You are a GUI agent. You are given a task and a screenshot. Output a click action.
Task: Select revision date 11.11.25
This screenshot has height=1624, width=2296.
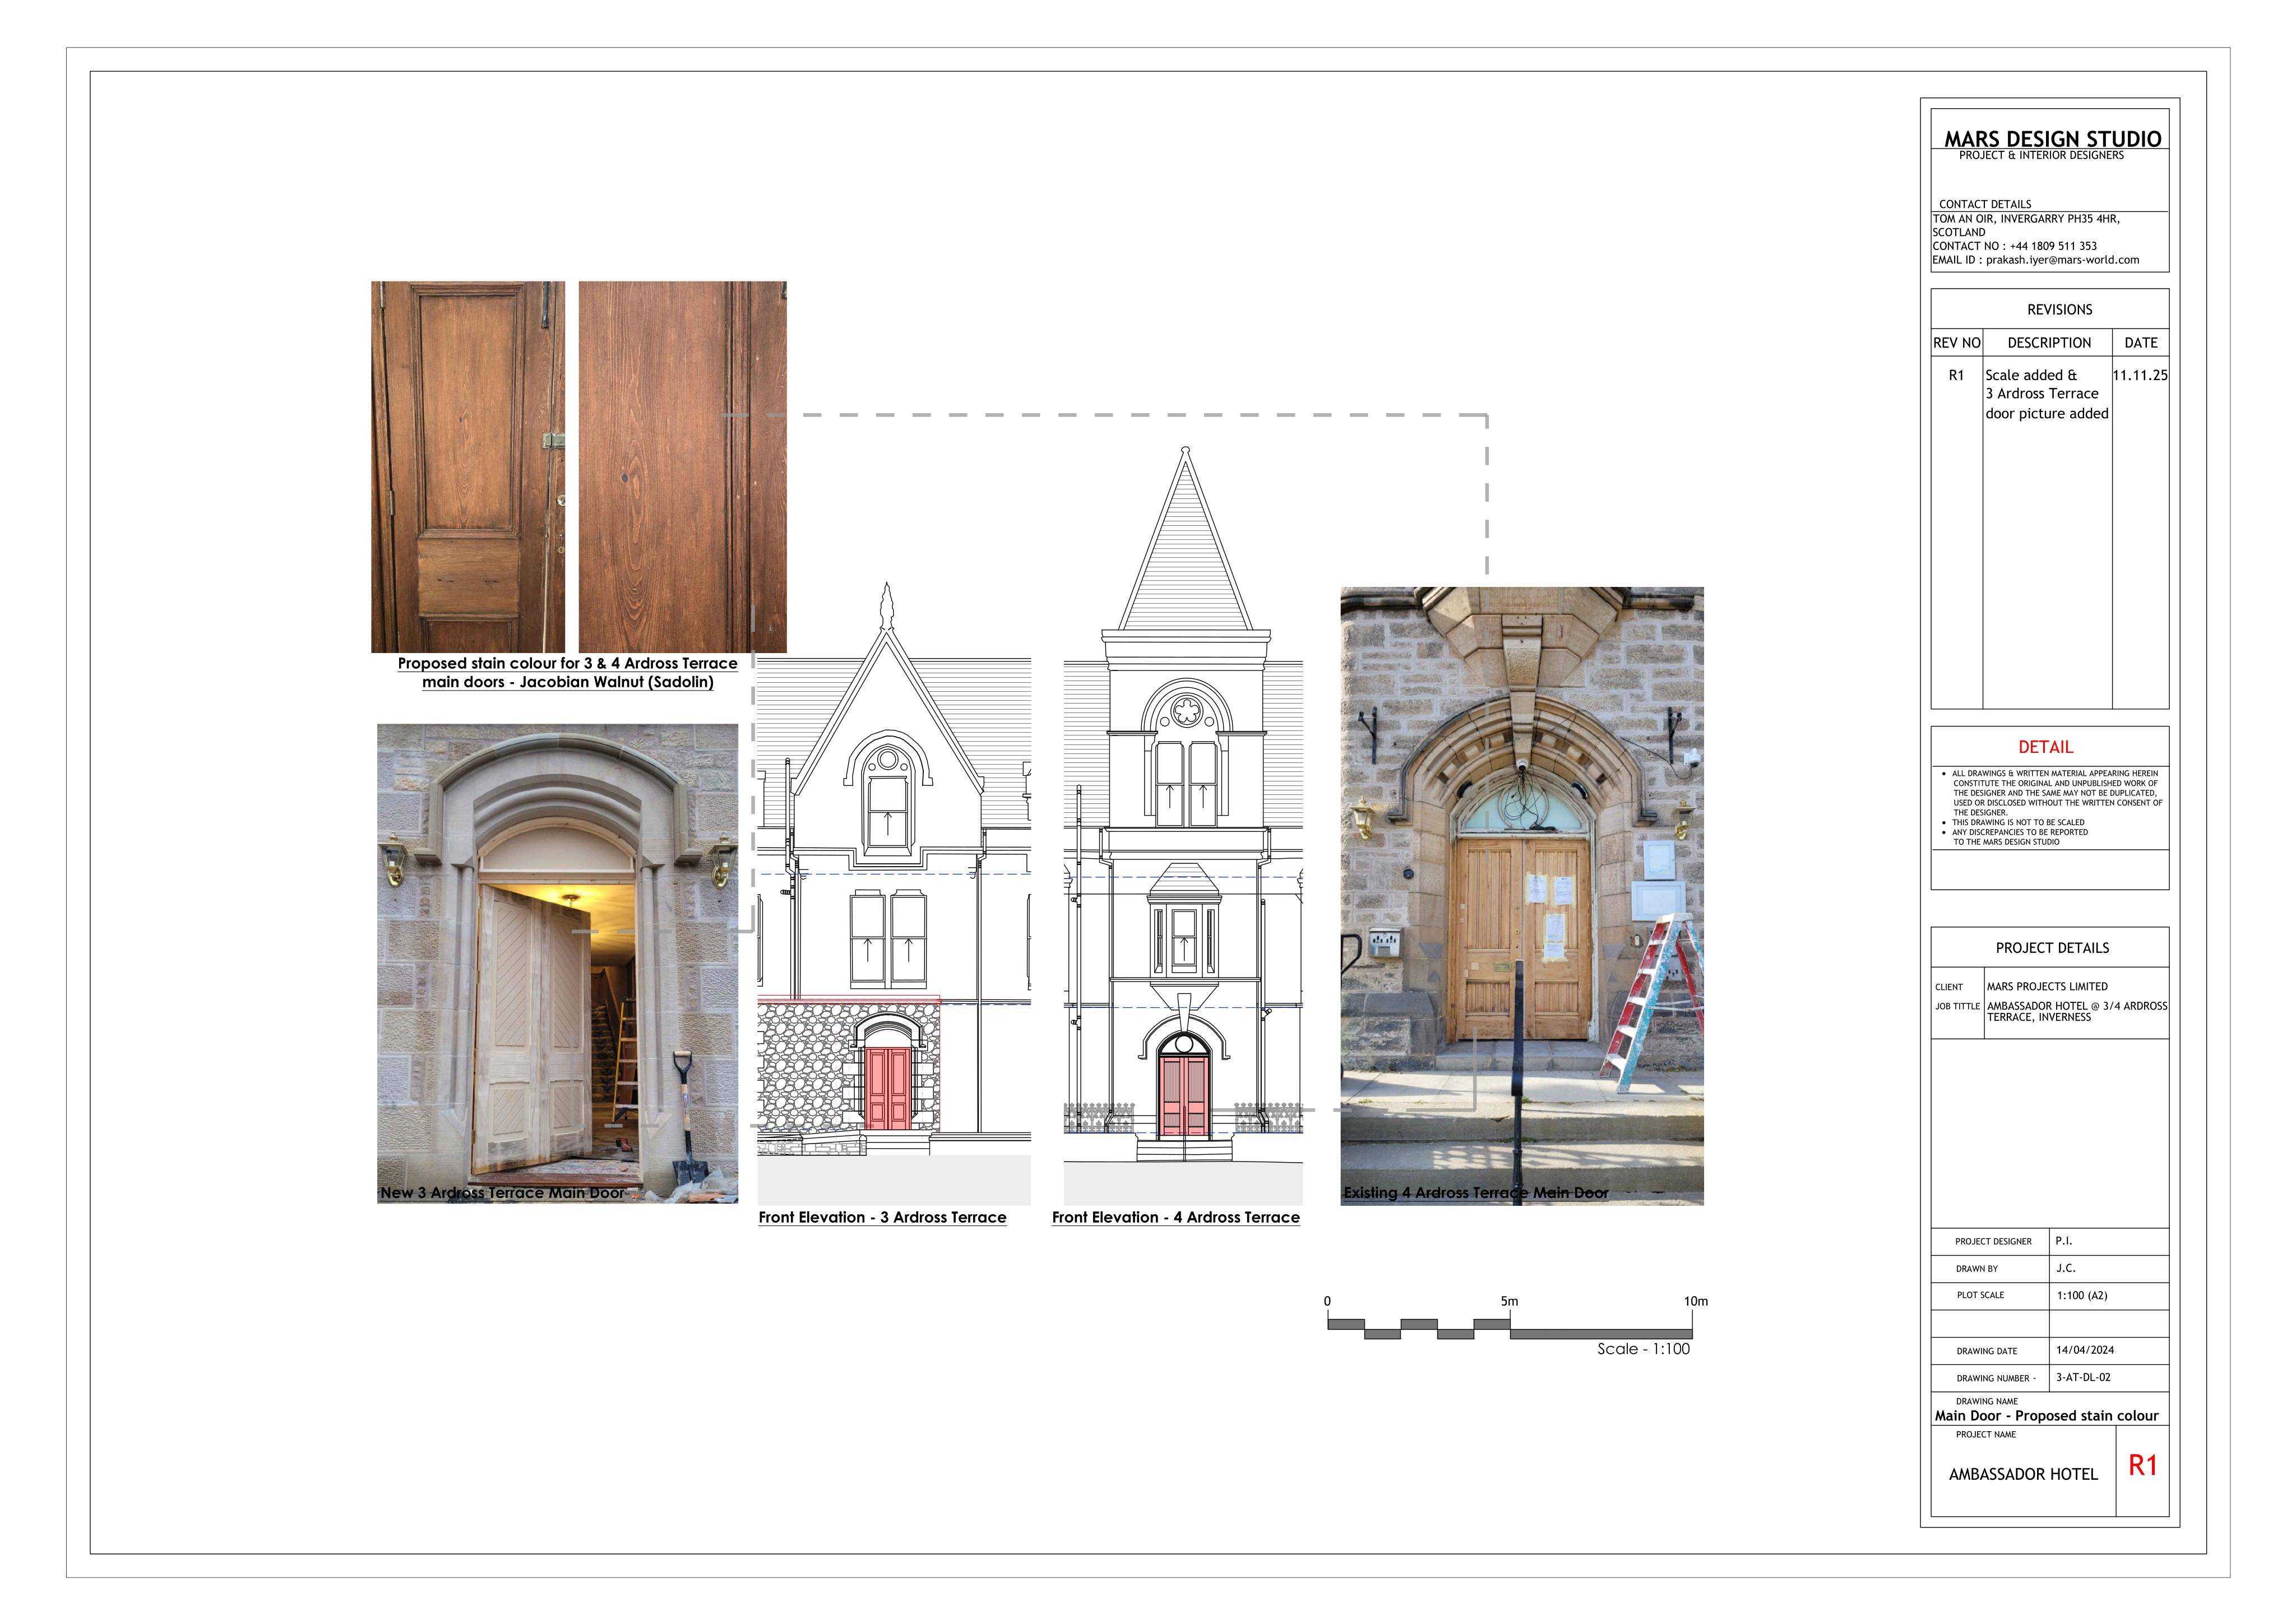2140,375
